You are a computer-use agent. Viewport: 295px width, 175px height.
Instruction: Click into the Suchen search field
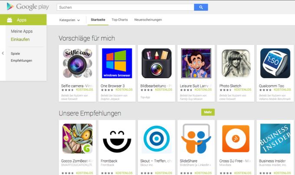tap(125, 7)
